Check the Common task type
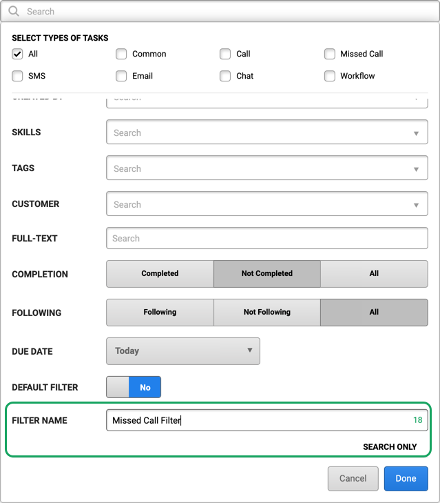This screenshot has height=503, width=440. click(x=121, y=54)
